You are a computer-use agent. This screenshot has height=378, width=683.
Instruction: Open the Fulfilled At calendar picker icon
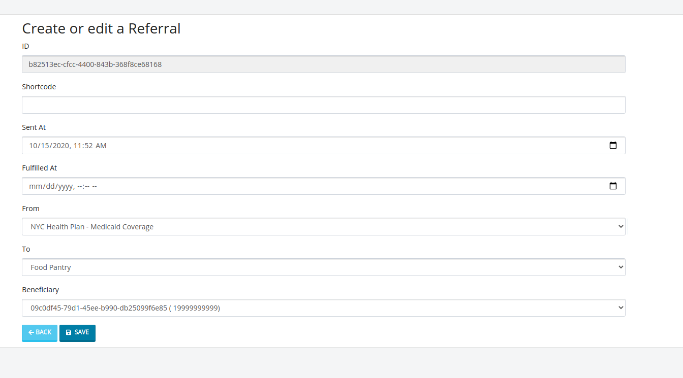pyautogui.click(x=614, y=186)
